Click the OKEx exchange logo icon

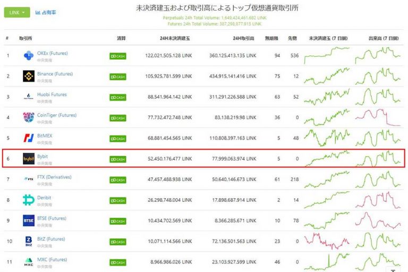[x=29, y=56]
